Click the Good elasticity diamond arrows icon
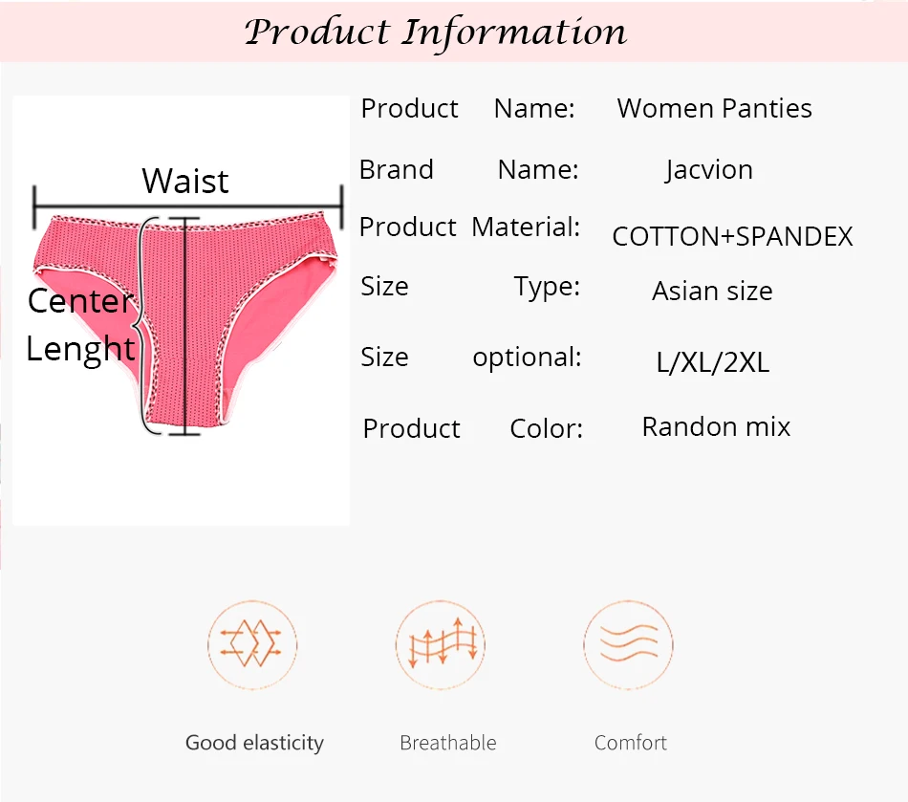Viewport: 908px width, 802px height. [x=252, y=644]
